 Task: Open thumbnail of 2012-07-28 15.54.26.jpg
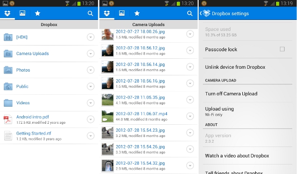[x=107, y=149]
